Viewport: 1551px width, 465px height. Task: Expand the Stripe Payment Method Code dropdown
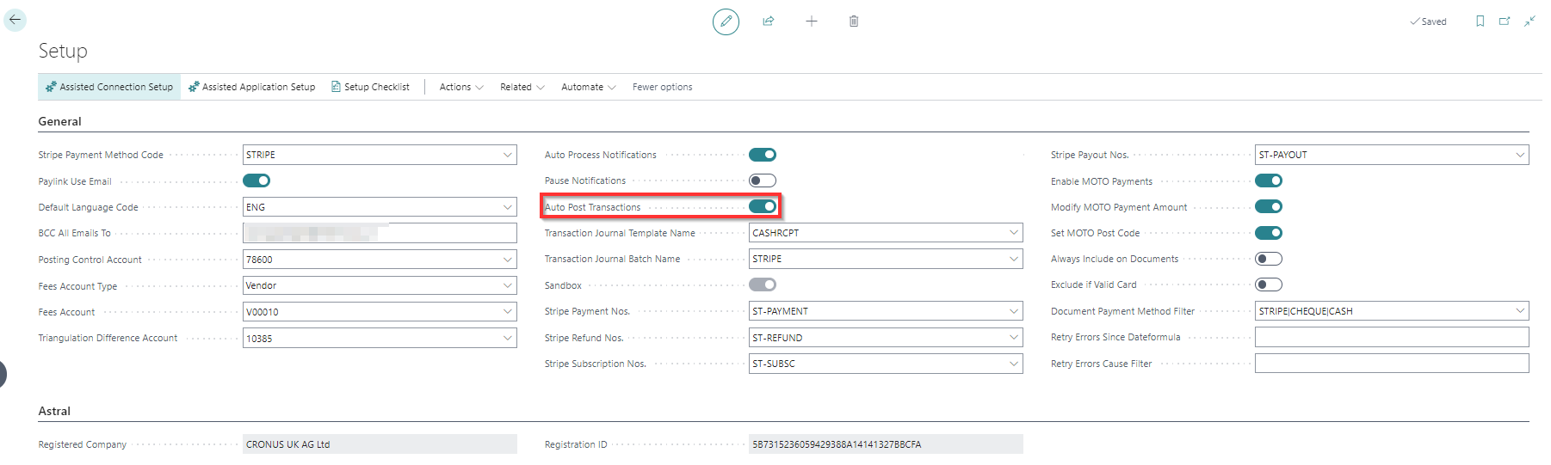click(x=507, y=155)
